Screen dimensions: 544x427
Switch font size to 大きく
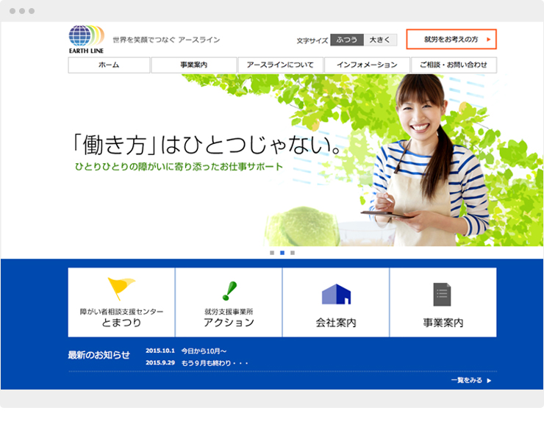coord(380,40)
